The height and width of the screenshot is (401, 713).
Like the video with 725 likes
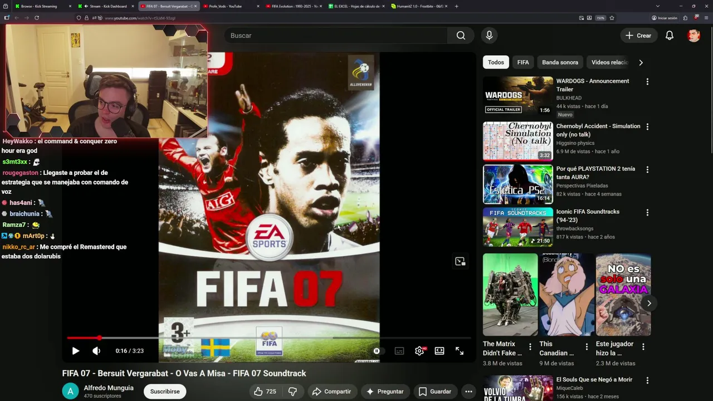(265, 392)
